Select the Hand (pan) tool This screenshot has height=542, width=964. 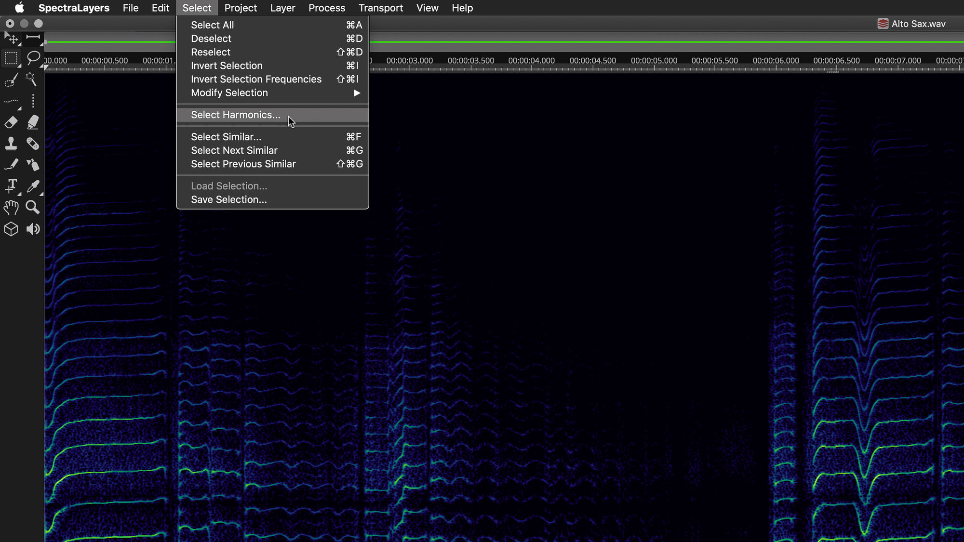[x=11, y=208]
